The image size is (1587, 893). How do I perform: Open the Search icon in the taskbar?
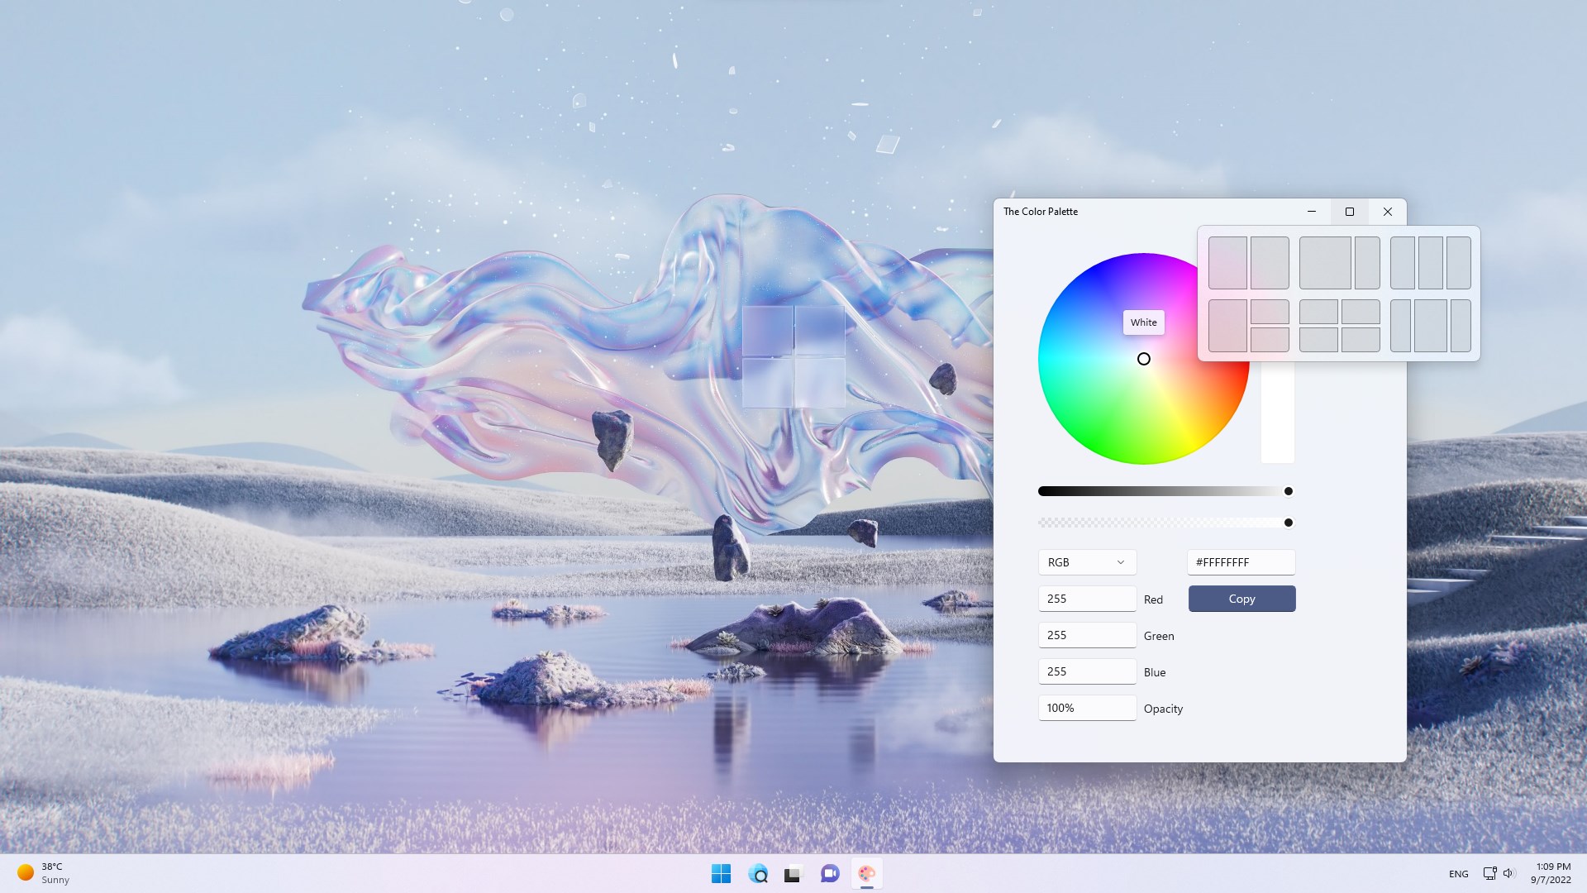[757, 873]
